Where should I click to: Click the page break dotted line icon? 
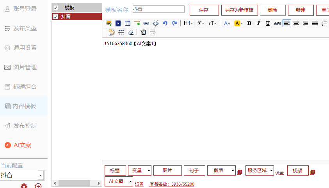coord(121,32)
